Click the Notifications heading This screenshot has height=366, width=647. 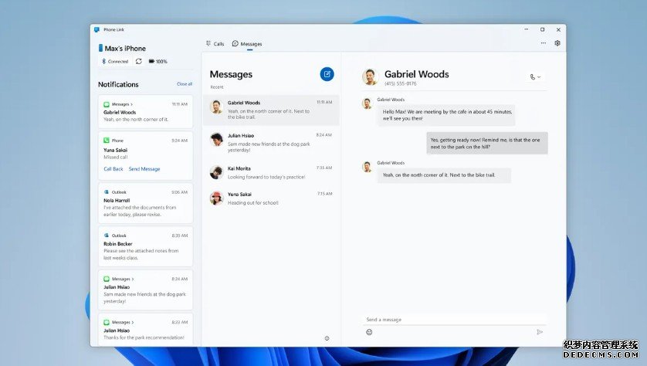(118, 84)
